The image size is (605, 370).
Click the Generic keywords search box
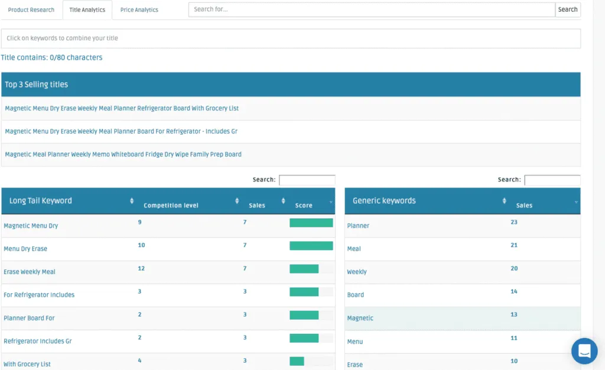click(x=552, y=180)
